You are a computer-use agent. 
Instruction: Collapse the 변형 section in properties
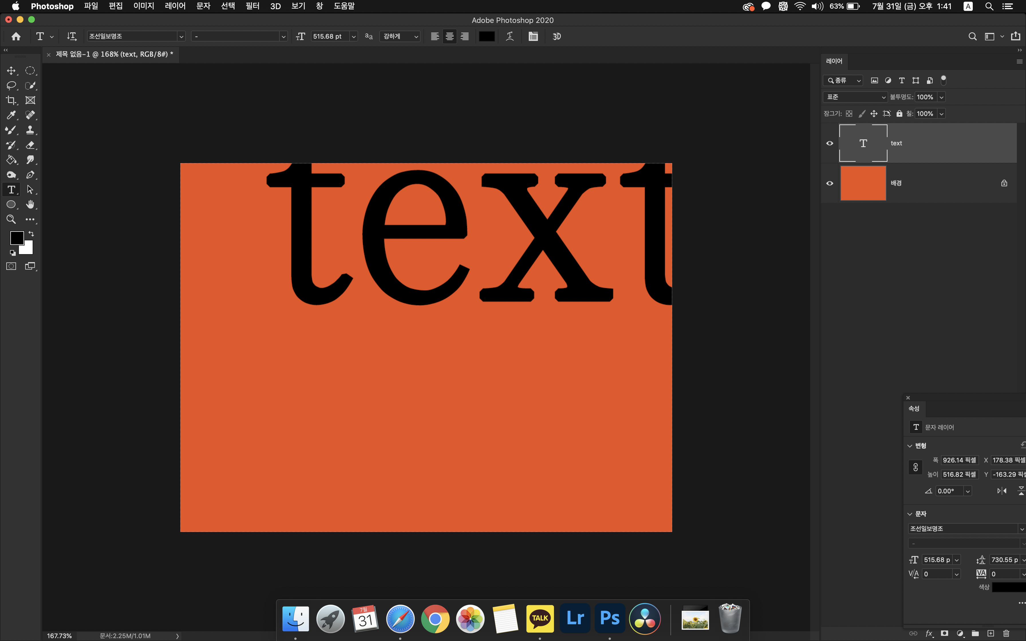pos(910,446)
